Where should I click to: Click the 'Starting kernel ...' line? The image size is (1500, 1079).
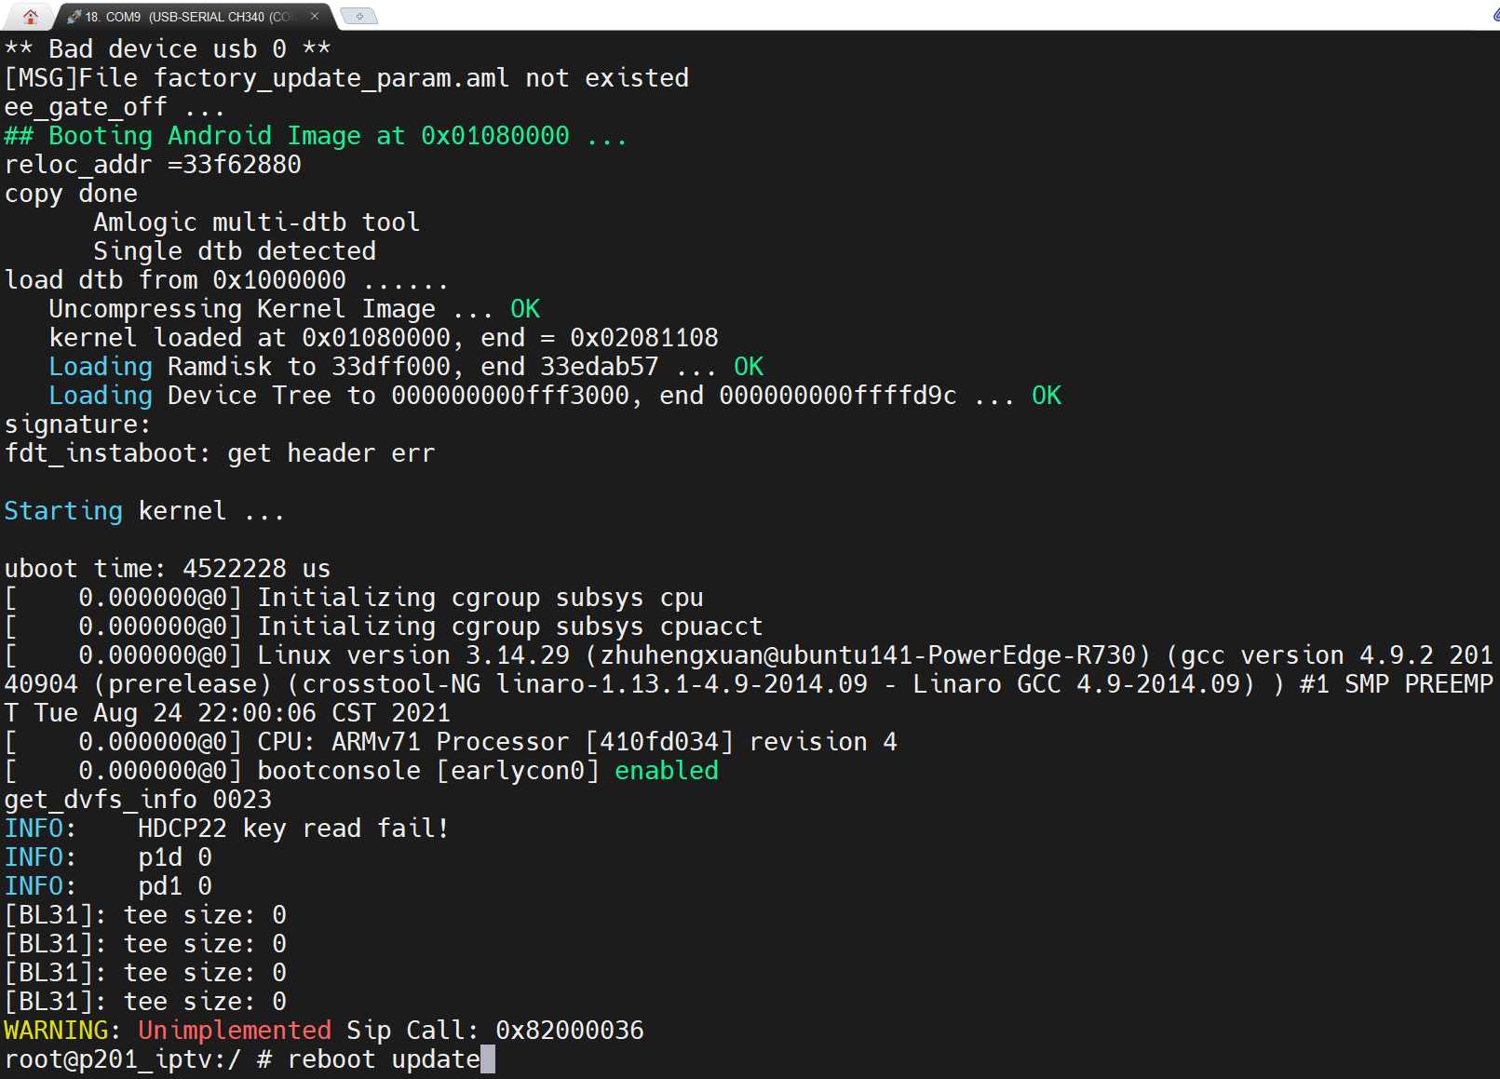143,511
